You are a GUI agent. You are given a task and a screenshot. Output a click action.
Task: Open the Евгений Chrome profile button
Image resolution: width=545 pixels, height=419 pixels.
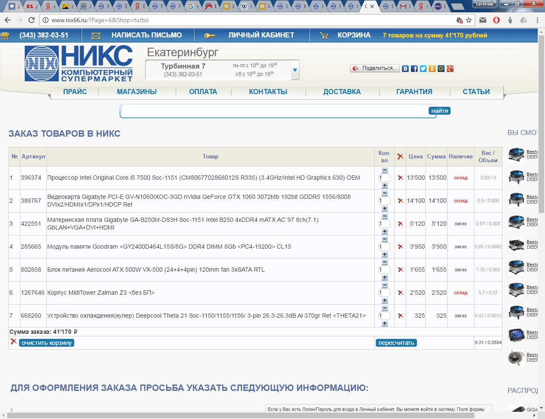coord(485,4)
